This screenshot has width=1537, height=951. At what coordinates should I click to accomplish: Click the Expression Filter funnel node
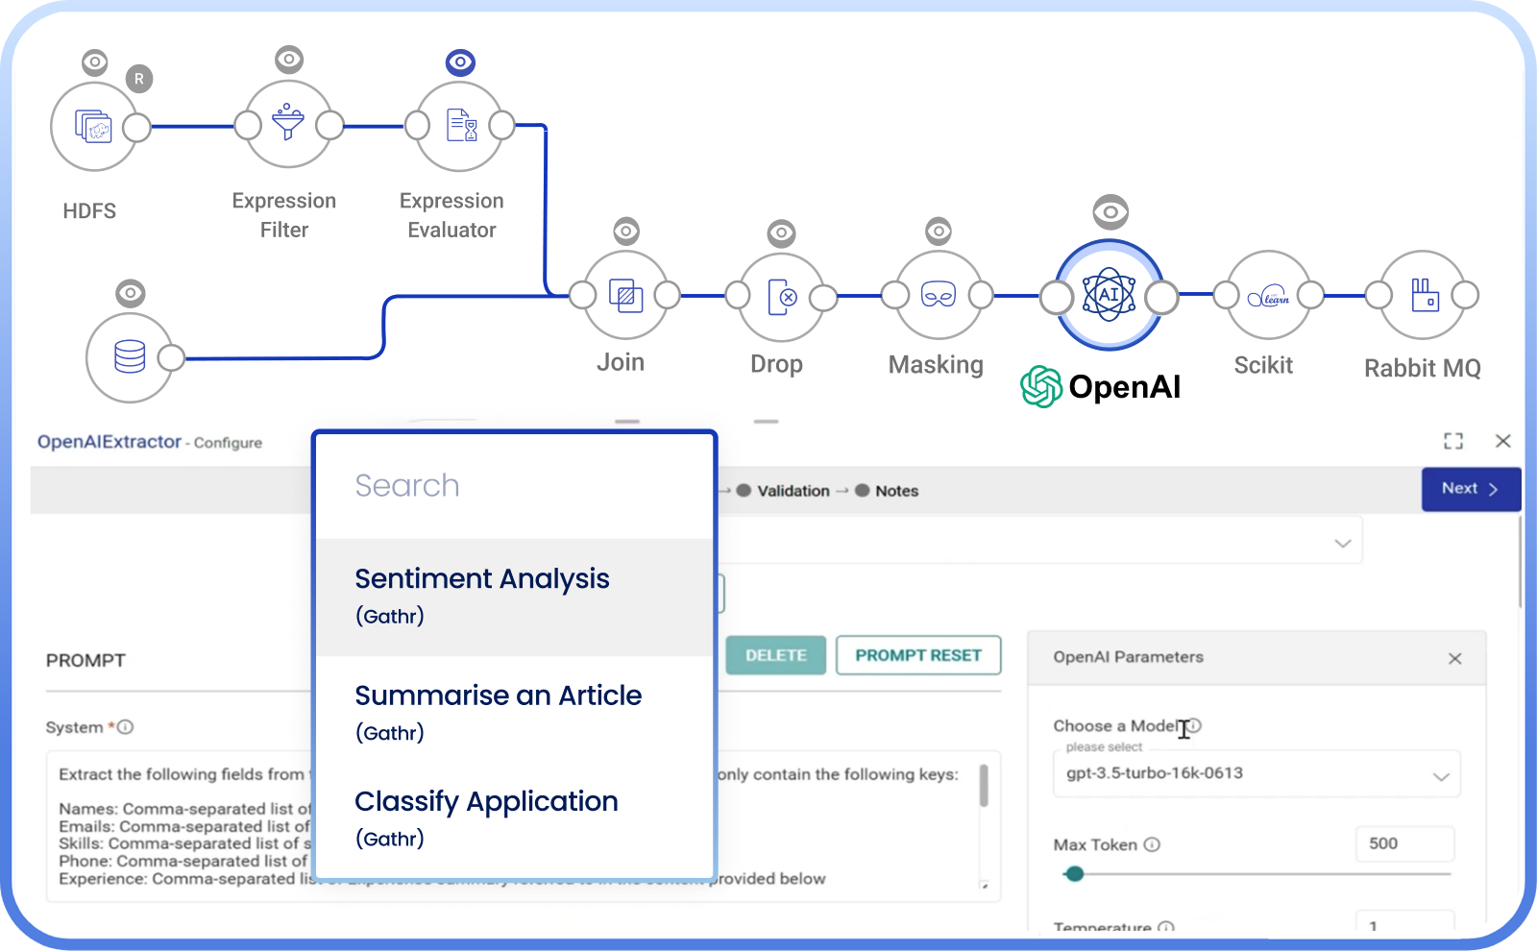tap(288, 125)
